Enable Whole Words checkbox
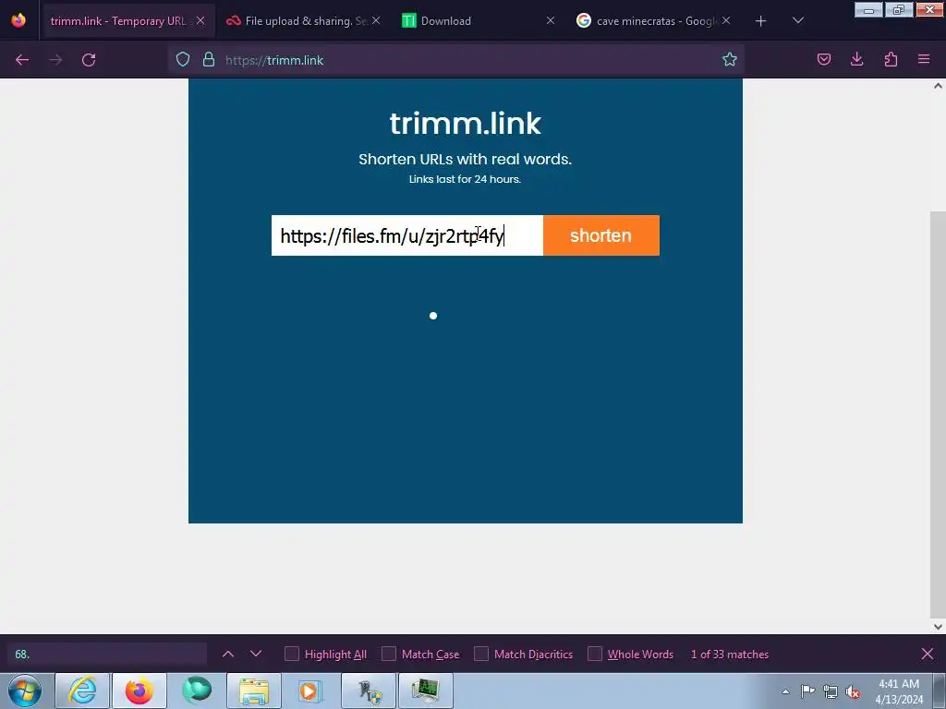 point(595,655)
